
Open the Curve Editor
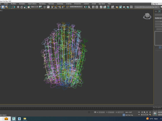[x=105, y=7]
